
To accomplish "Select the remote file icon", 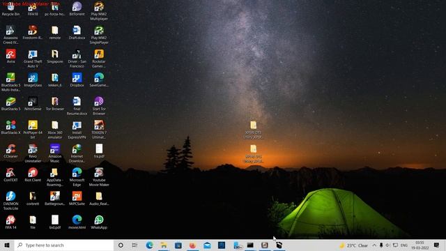I will point(55,32).
